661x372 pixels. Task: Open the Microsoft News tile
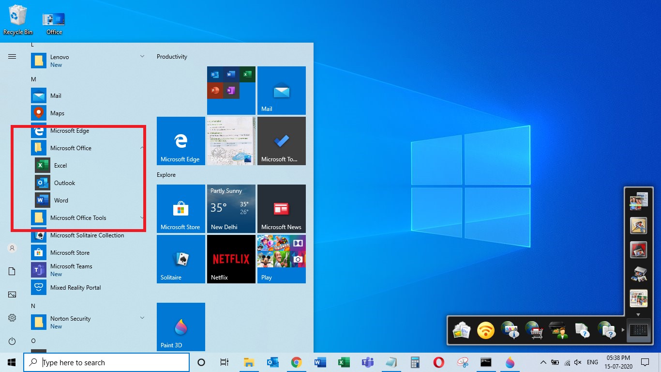click(282, 209)
